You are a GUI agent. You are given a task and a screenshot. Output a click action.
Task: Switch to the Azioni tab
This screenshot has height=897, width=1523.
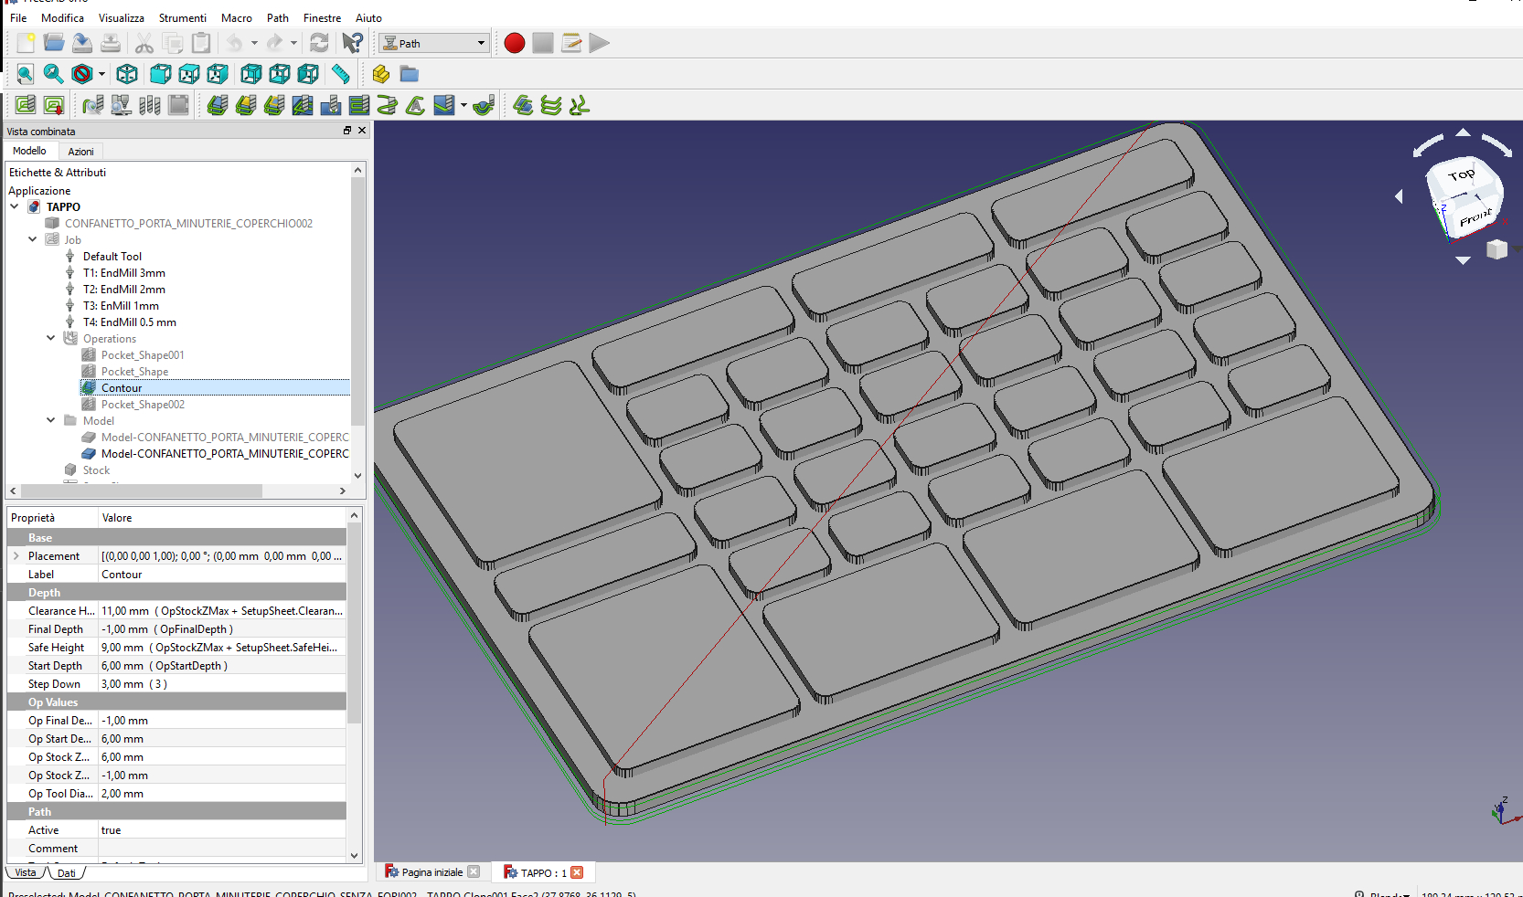[80, 152]
